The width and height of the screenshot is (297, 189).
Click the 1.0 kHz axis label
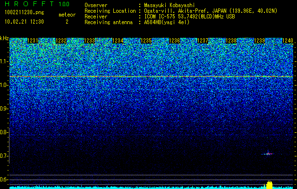point(4,86)
